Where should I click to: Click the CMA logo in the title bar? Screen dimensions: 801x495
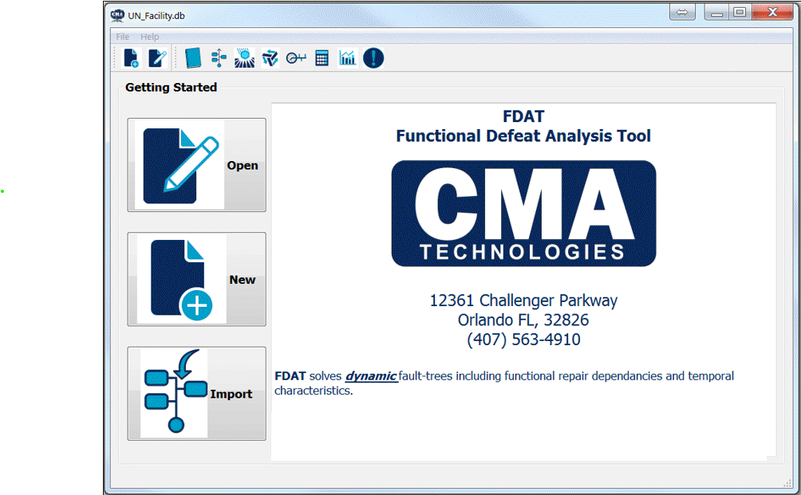[116, 14]
